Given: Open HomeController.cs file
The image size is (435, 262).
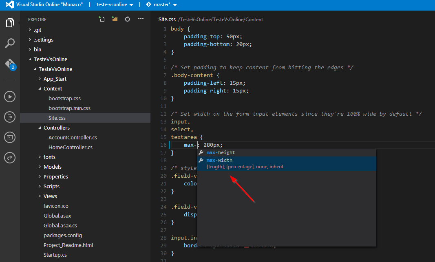Looking at the screenshot, I should [x=71, y=147].
